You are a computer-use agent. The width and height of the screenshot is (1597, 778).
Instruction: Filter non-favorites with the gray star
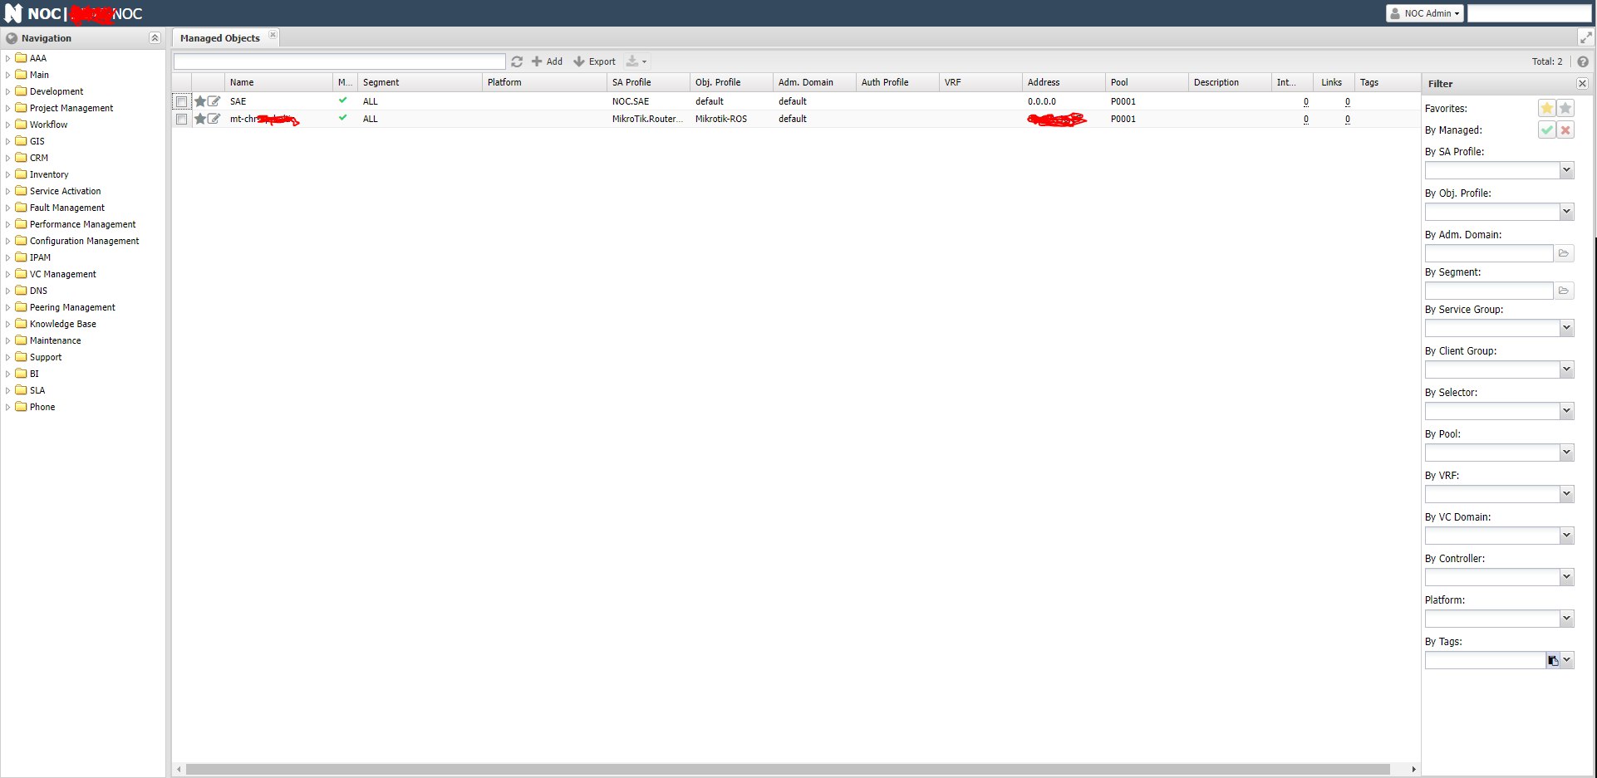coord(1565,108)
